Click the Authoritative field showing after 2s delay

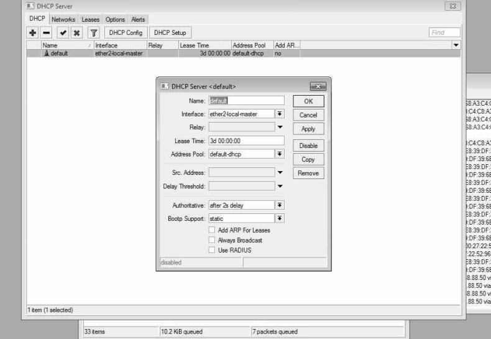click(241, 205)
